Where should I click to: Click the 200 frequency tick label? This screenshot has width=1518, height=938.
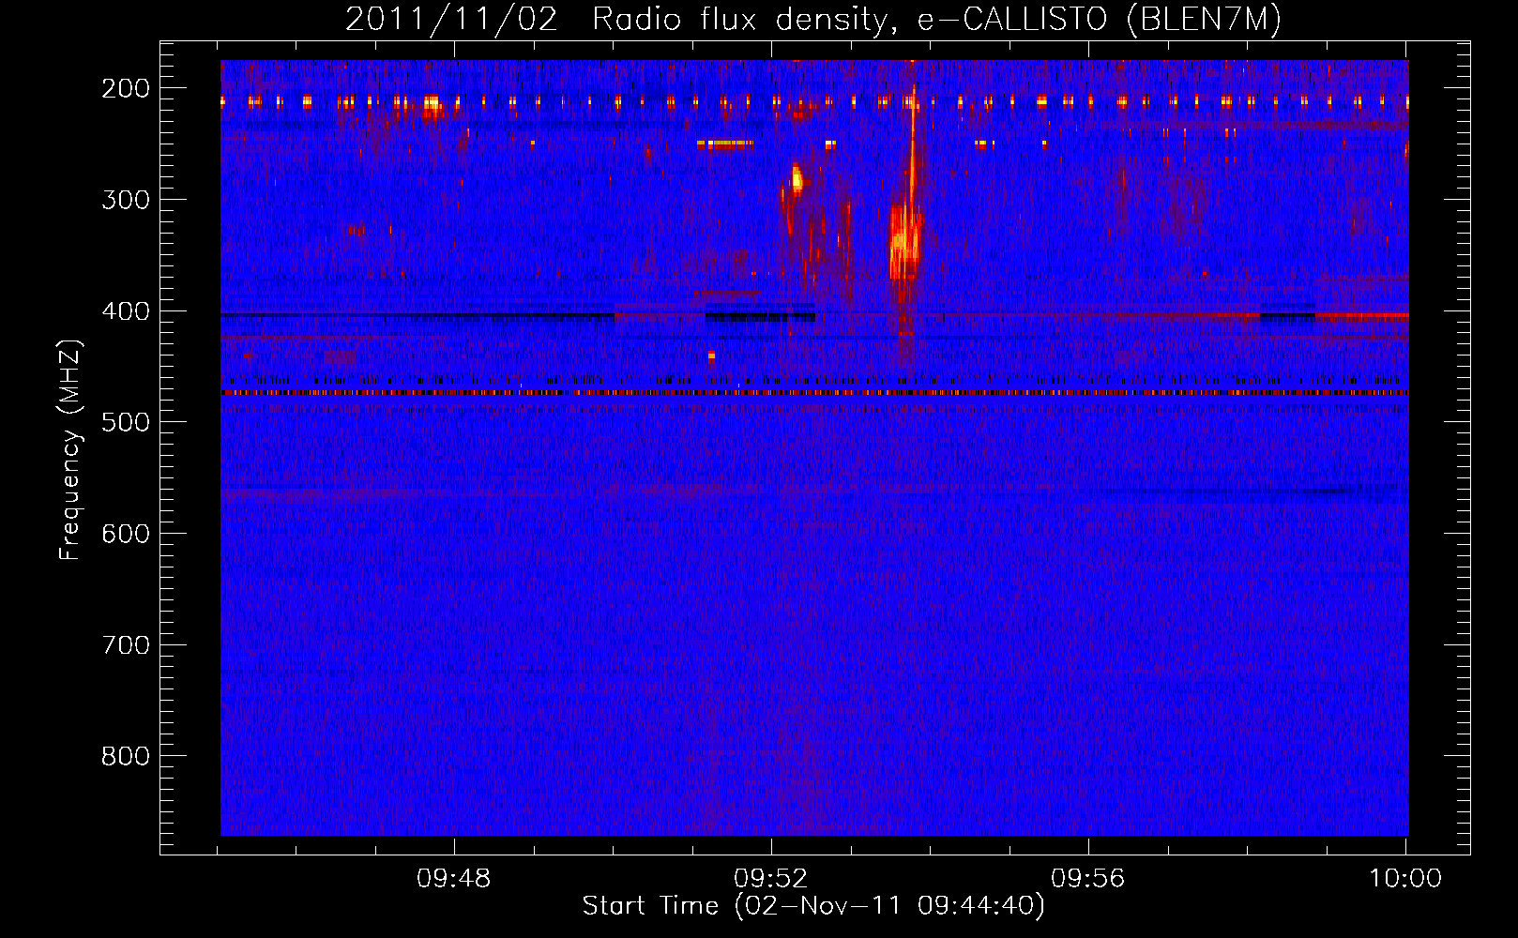(x=125, y=88)
